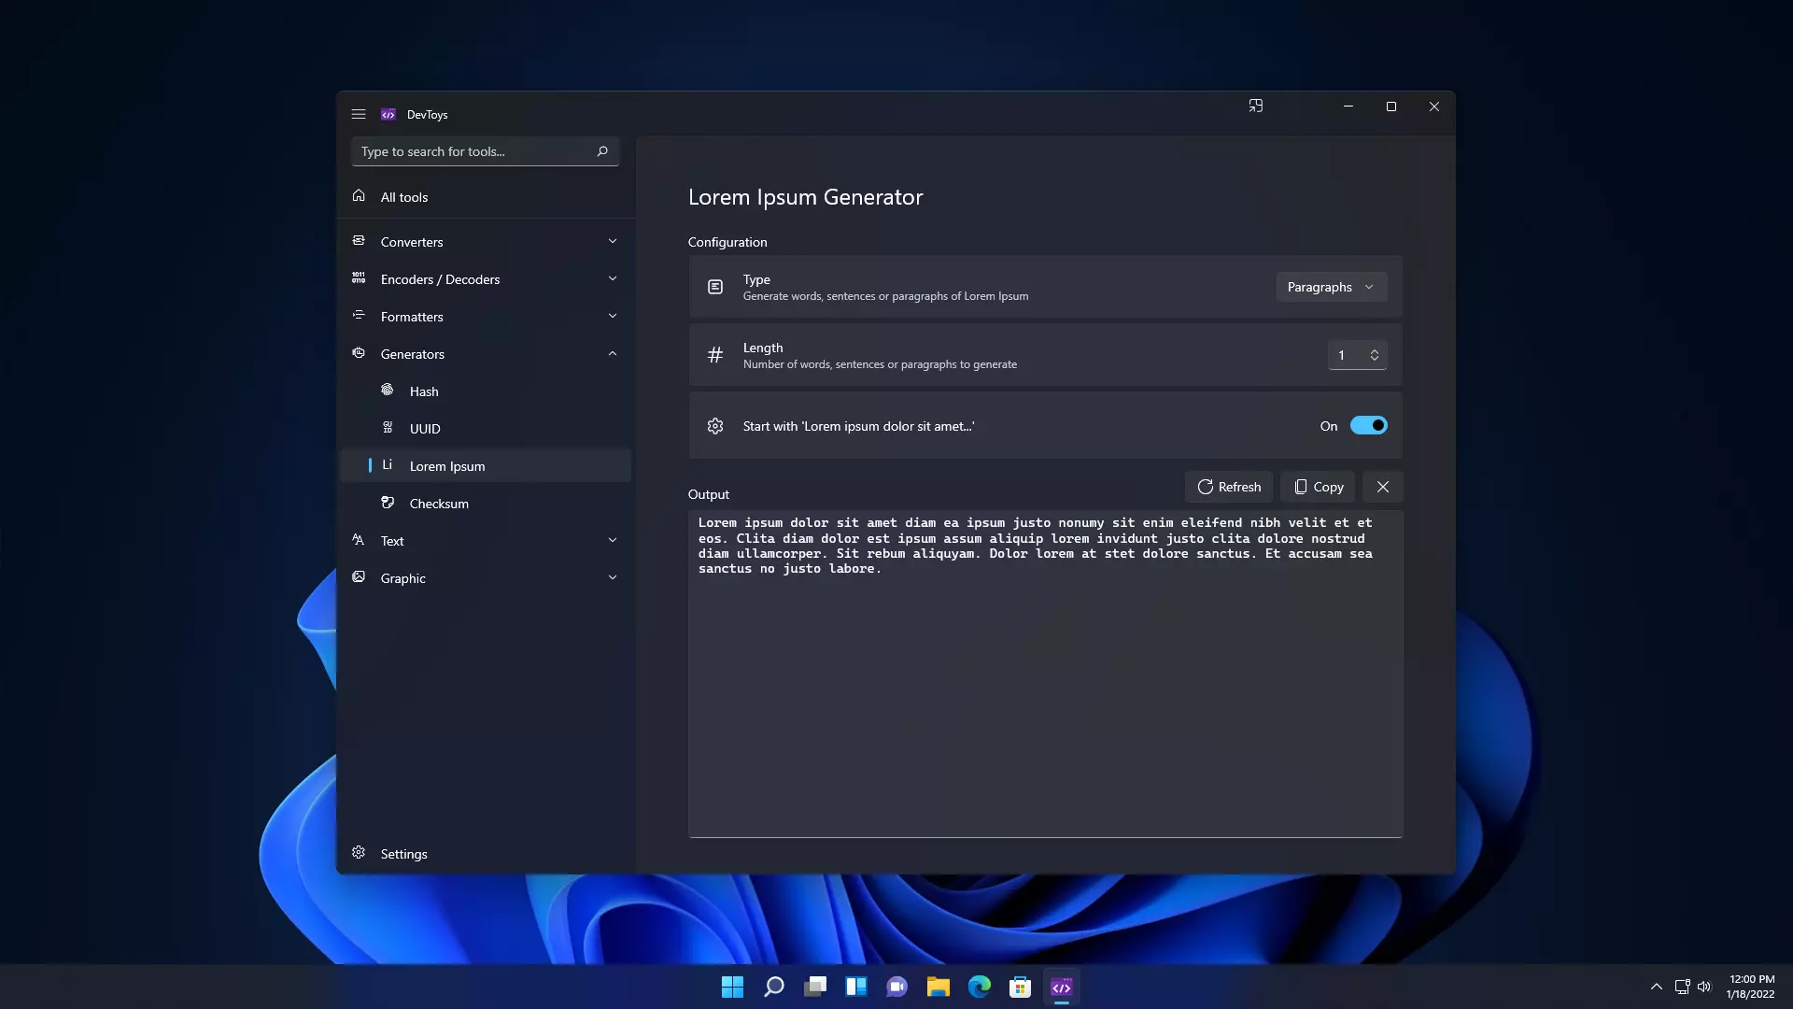The height and width of the screenshot is (1009, 1793).
Task: Click the Formatters category icon
Action: (x=359, y=316)
